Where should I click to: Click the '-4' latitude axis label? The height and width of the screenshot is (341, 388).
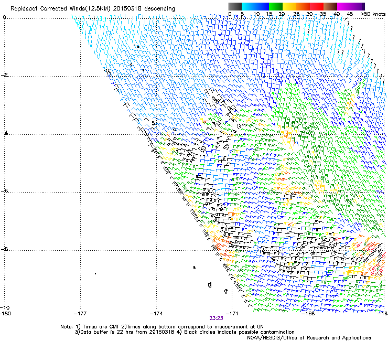click(x=4, y=133)
